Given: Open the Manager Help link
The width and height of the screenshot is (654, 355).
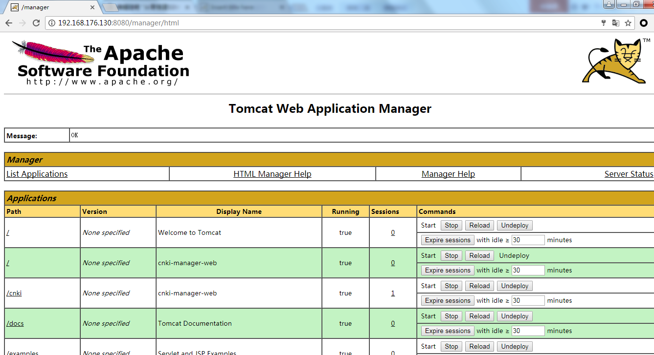Looking at the screenshot, I should (448, 174).
